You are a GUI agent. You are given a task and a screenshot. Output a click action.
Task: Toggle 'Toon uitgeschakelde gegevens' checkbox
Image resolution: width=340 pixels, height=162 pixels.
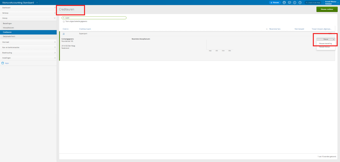[x=64, y=21]
